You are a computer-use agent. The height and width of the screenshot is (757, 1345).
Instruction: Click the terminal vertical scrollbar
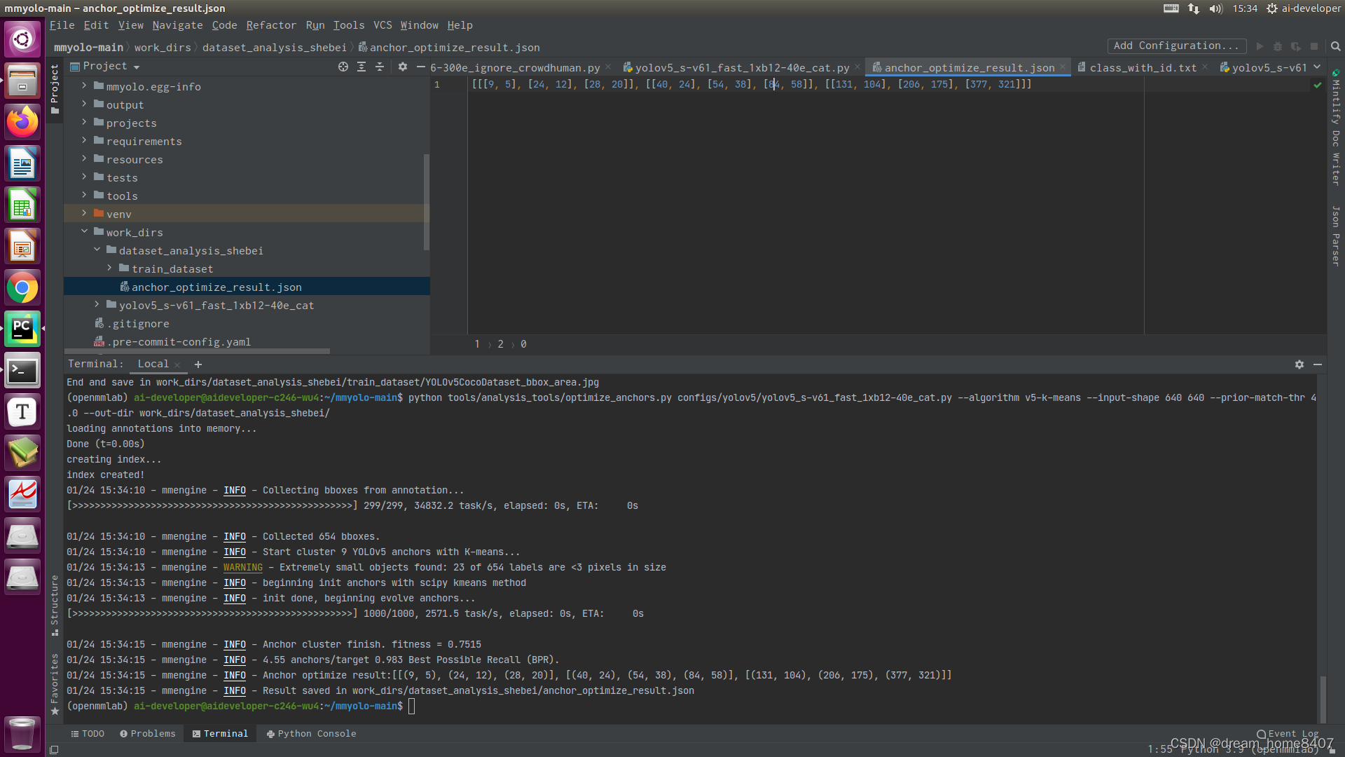(1323, 698)
